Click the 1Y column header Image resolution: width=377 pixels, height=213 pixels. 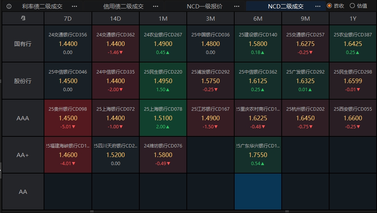(353, 18)
